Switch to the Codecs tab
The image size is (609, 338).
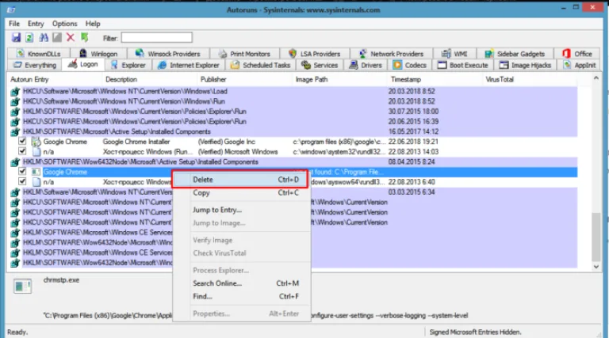[410, 65]
